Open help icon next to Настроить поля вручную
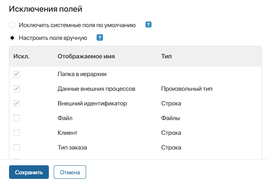This screenshot has height=183, width=268. [x=100, y=38]
